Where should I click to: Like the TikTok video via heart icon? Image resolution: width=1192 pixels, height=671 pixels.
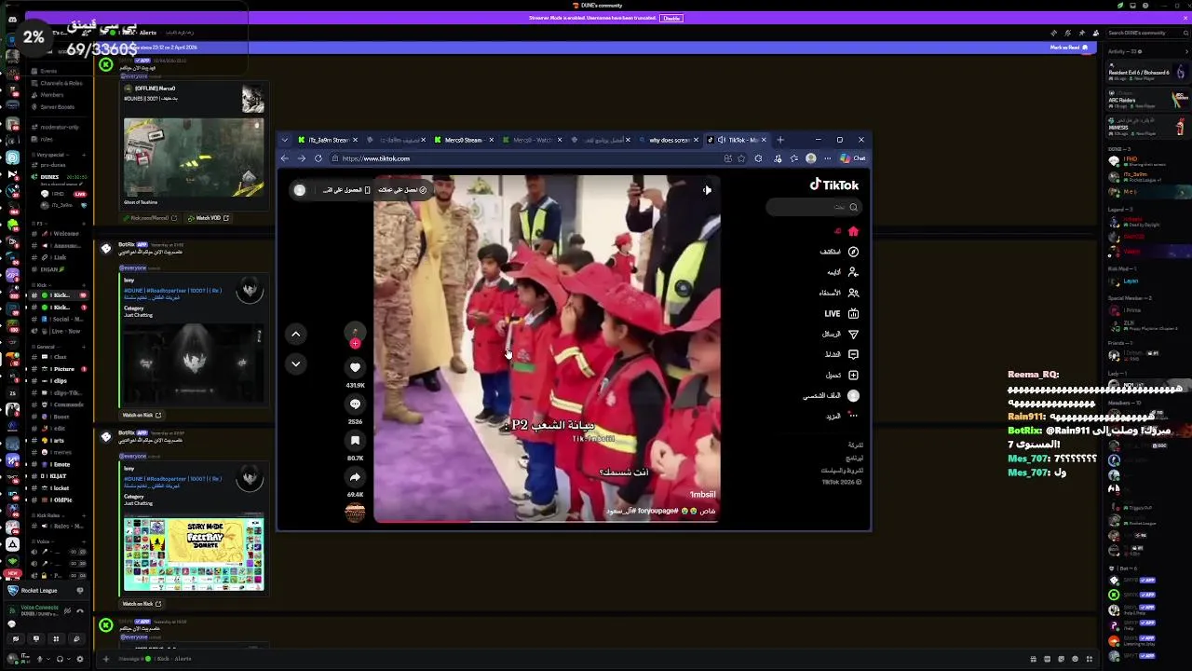[355, 367]
